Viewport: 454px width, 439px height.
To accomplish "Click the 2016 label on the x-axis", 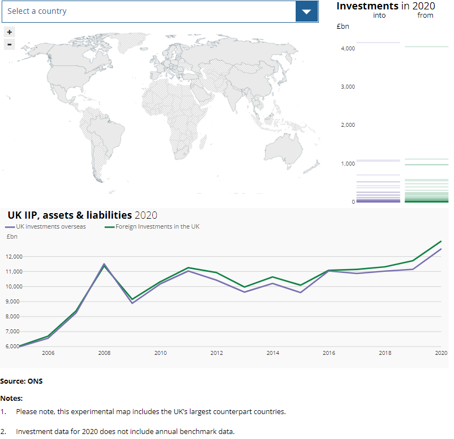I will [329, 353].
